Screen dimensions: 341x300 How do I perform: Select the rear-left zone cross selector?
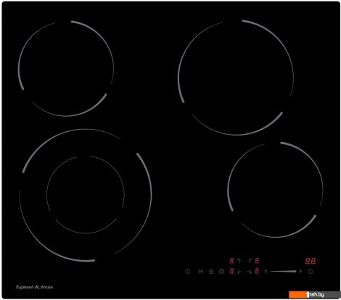pos(239,261)
